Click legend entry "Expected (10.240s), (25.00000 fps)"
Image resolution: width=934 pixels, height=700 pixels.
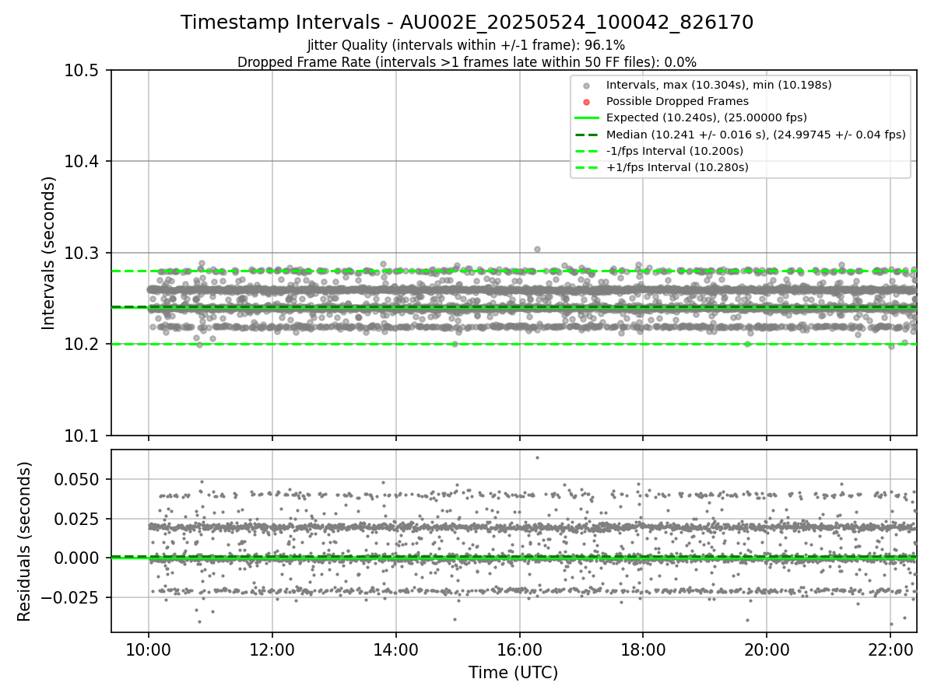[706, 117]
